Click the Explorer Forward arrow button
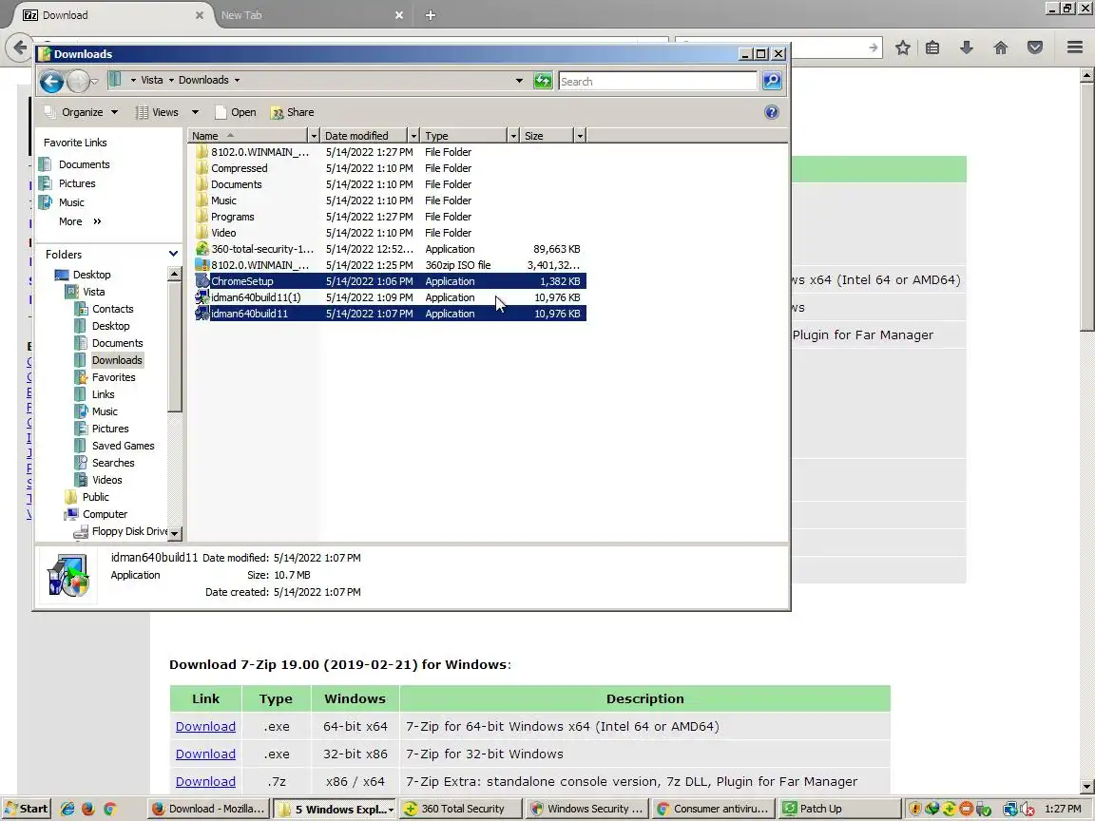 (x=78, y=81)
